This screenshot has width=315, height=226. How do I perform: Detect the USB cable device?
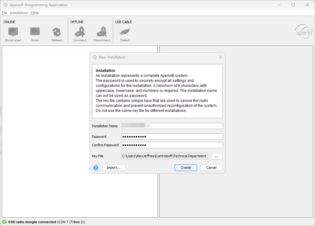[125, 32]
